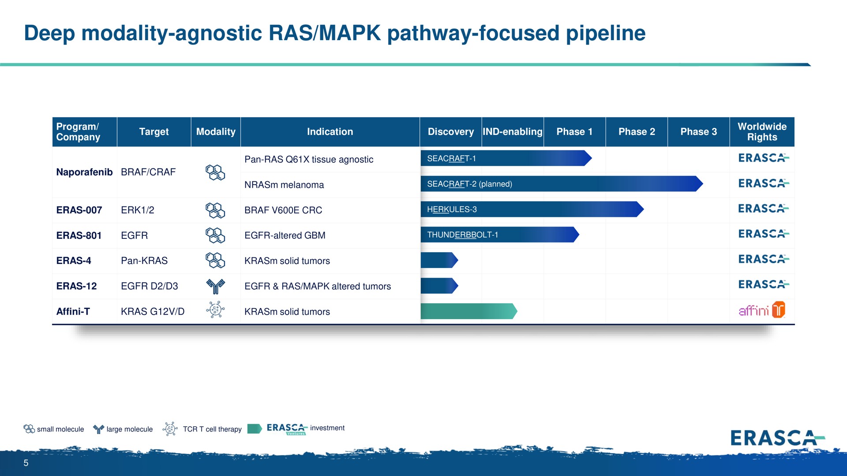This screenshot has height=476, width=847.
Task: Select the Naporafenib program name
Action: click(x=84, y=172)
